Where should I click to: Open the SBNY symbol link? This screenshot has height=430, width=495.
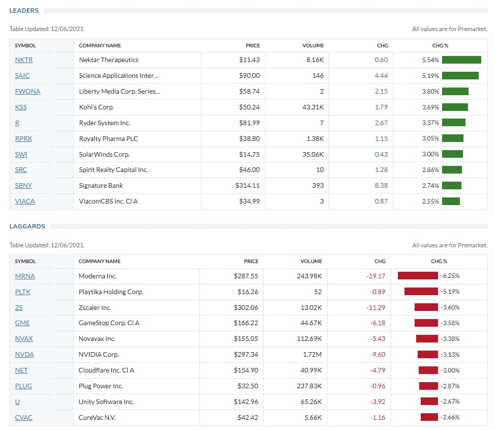(x=23, y=186)
